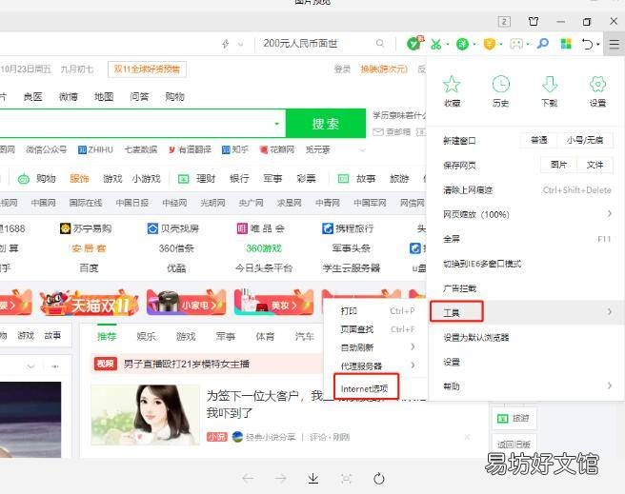This screenshot has width=625, height=494.
Task: Open the 唯品会 site link
Action: tap(260, 228)
